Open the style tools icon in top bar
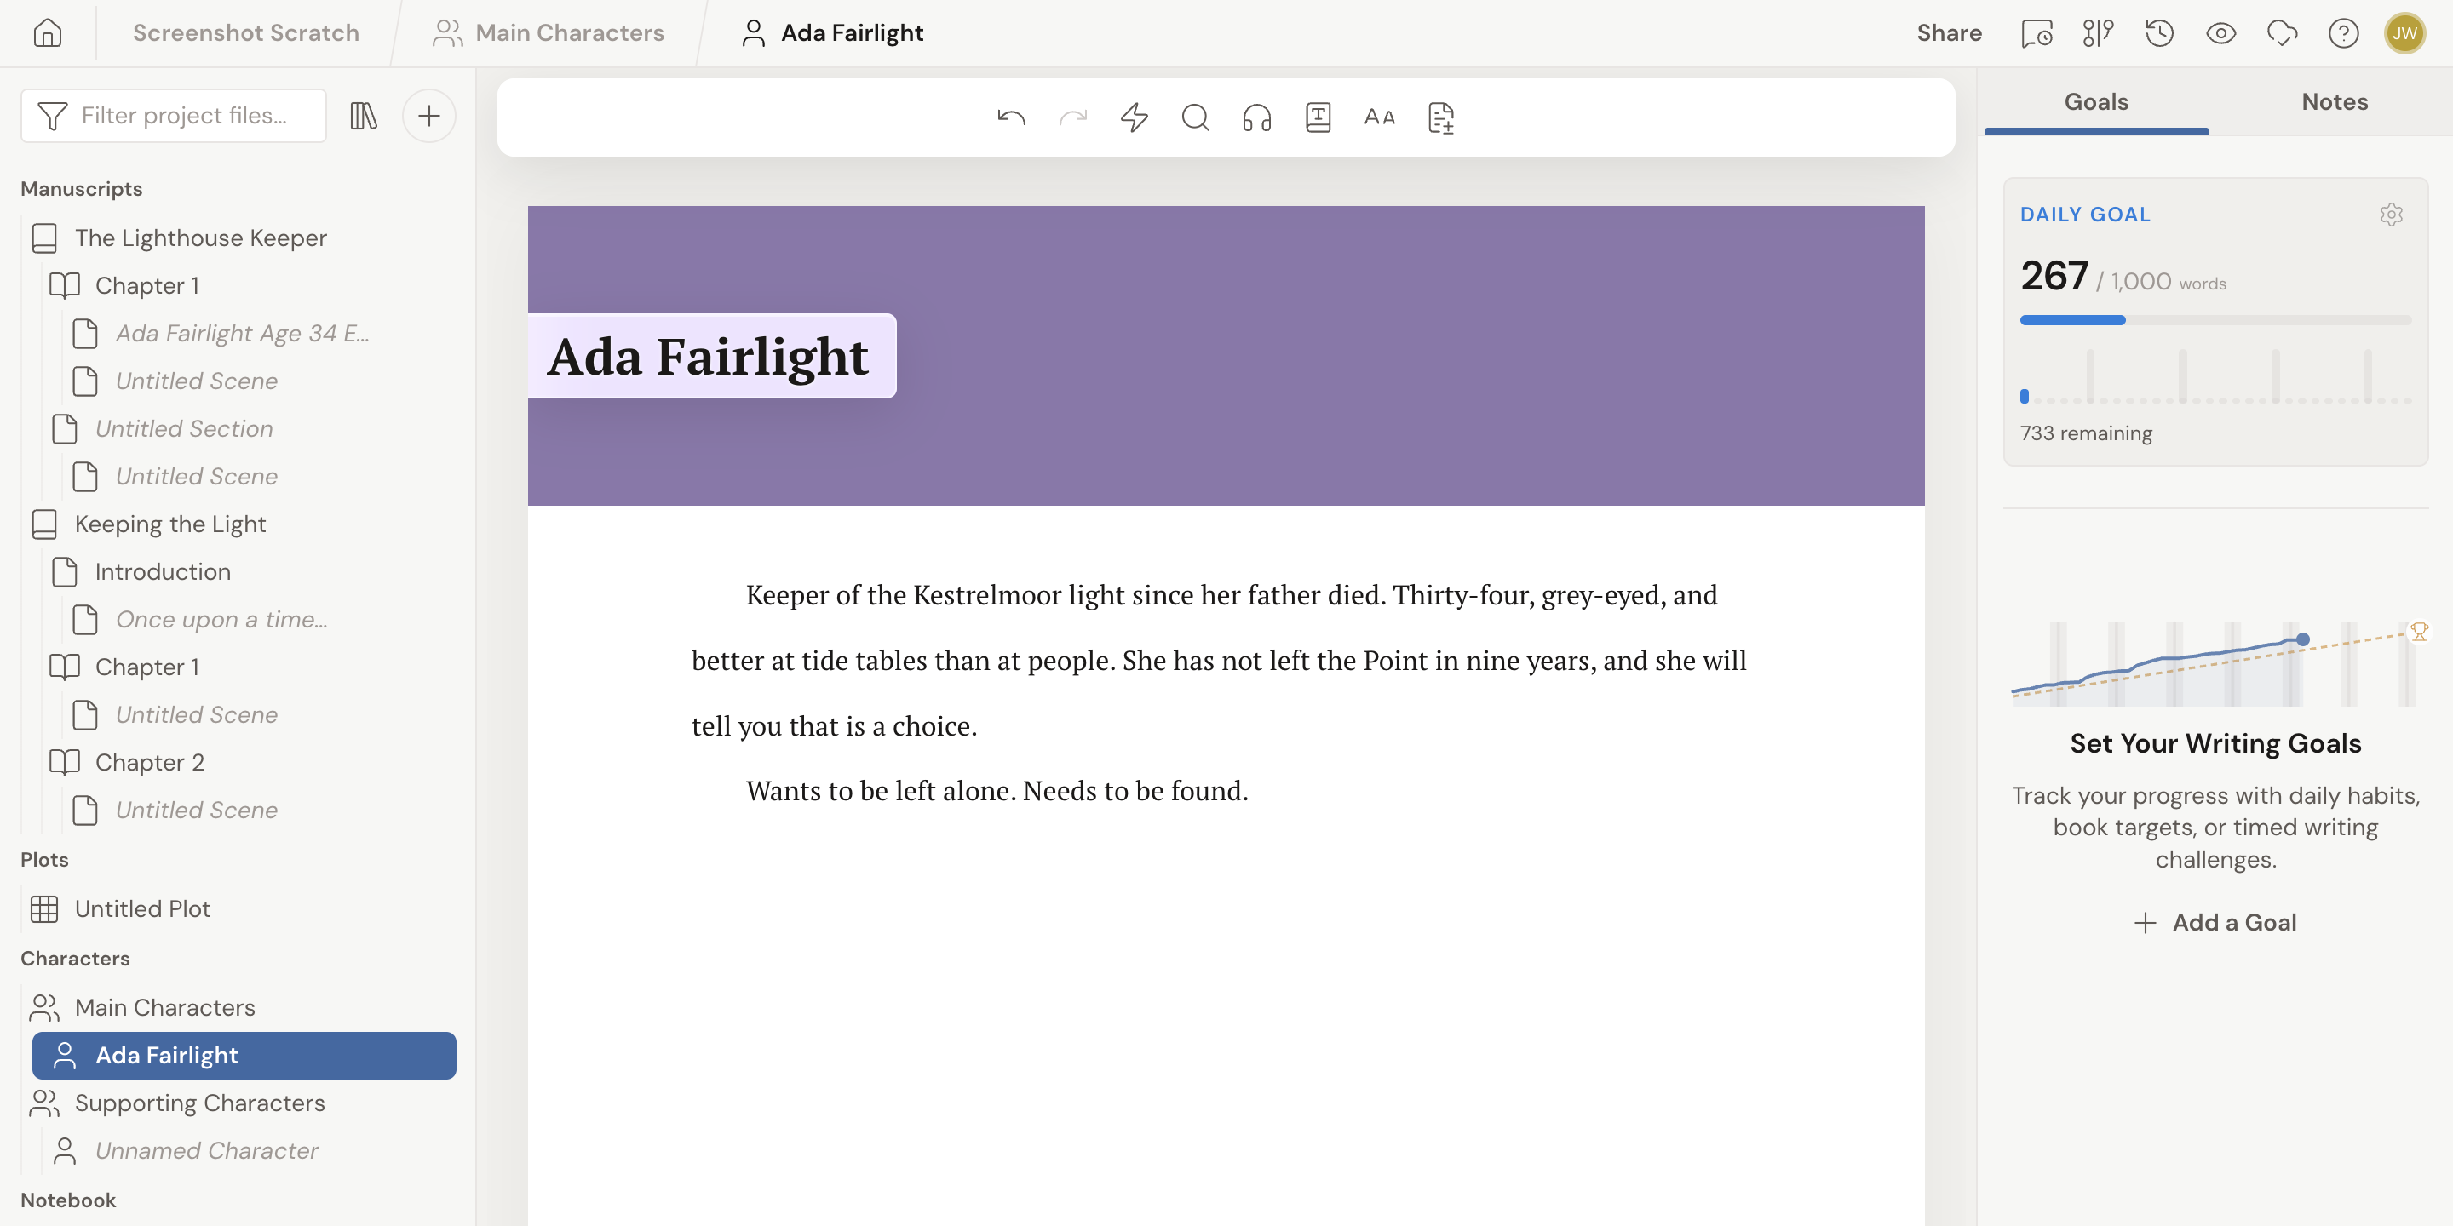 pos(2098,33)
